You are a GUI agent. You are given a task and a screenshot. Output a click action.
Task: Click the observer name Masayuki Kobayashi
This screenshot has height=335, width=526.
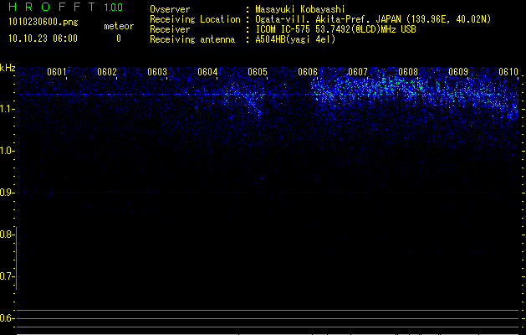tap(300, 9)
